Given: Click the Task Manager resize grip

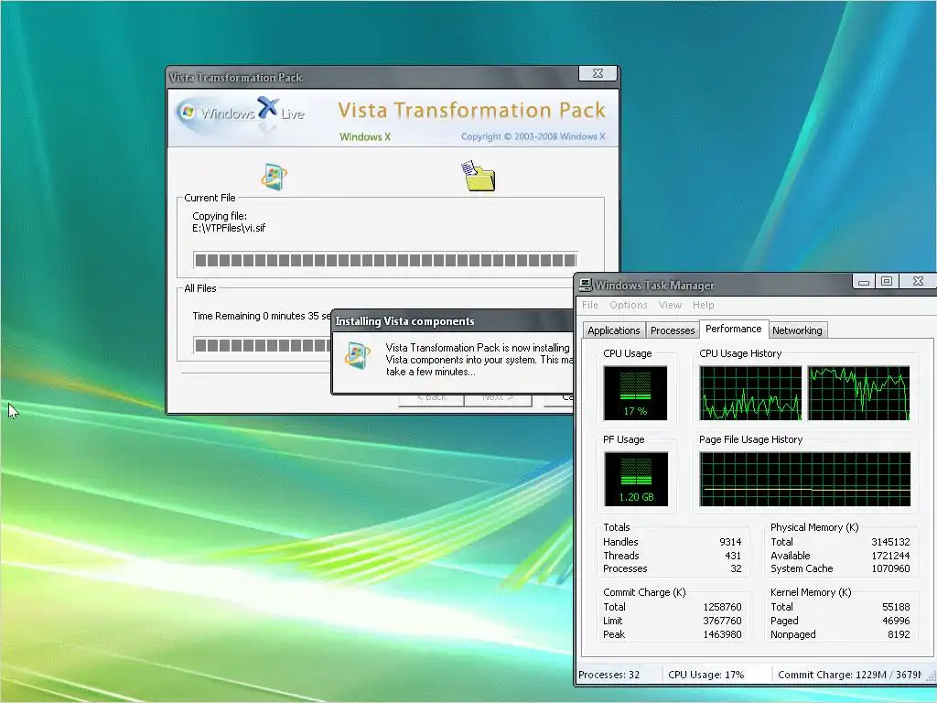Looking at the screenshot, I should coord(931,676).
